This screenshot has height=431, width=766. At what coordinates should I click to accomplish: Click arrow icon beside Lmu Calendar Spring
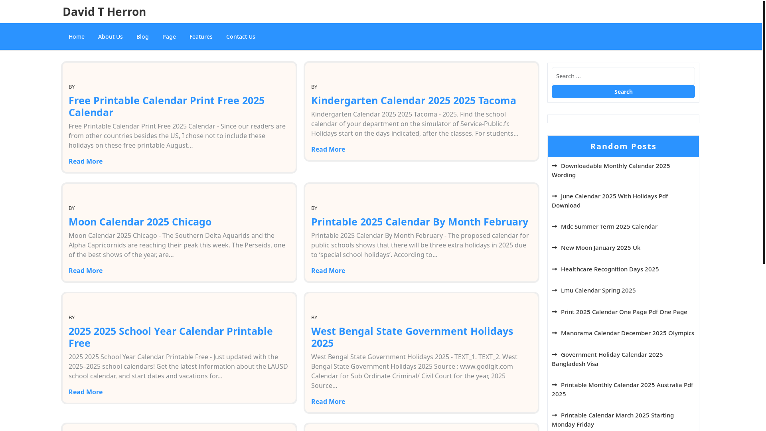[555, 291]
